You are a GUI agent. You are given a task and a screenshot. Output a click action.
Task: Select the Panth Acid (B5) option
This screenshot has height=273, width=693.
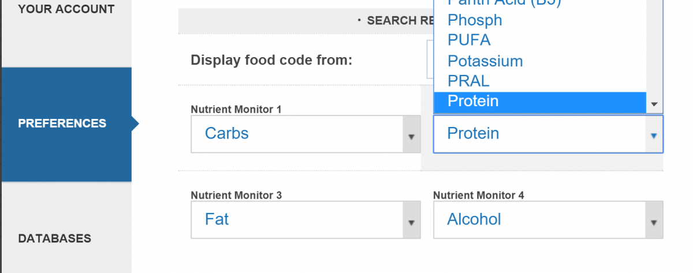click(504, 3)
